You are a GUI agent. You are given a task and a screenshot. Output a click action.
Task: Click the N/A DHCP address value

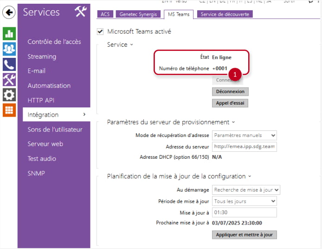tap(217, 157)
